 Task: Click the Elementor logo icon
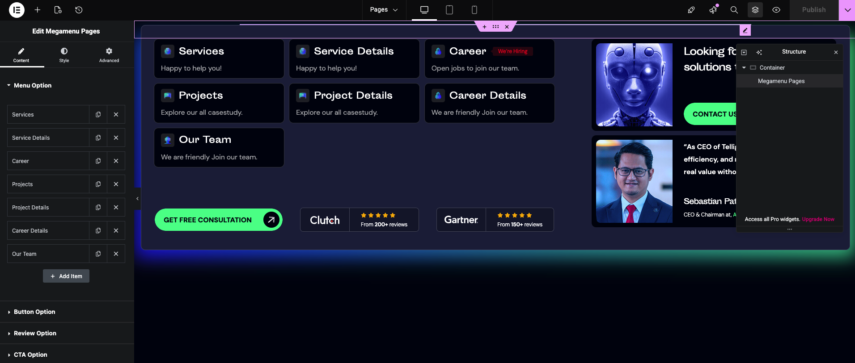pos(17,10)
